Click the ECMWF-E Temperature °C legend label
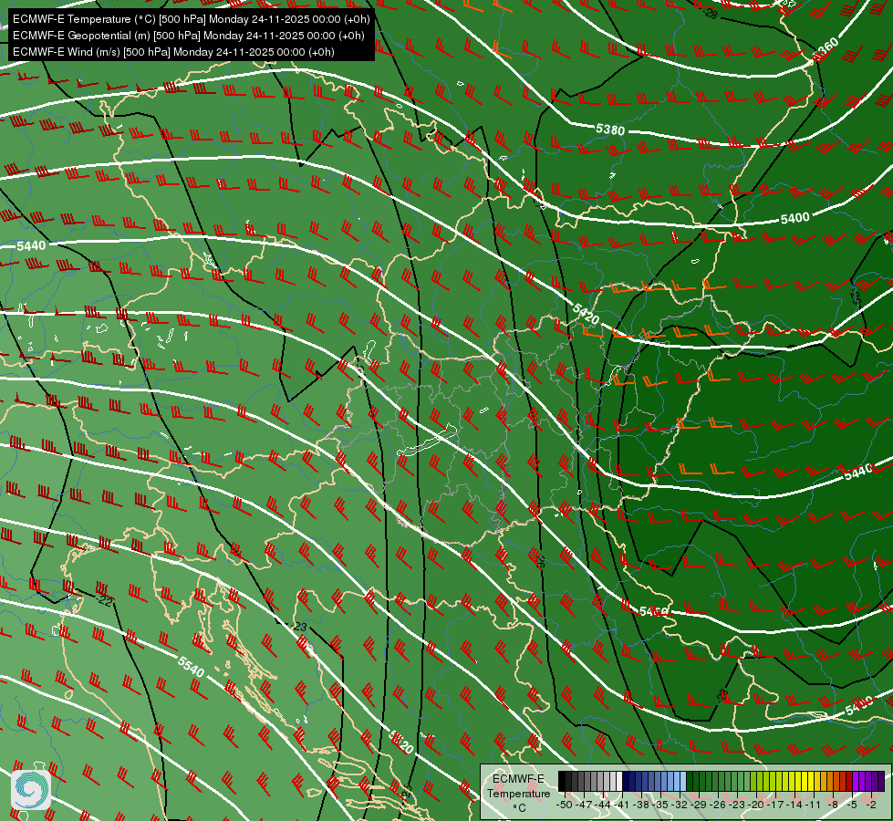 point(519,793)
